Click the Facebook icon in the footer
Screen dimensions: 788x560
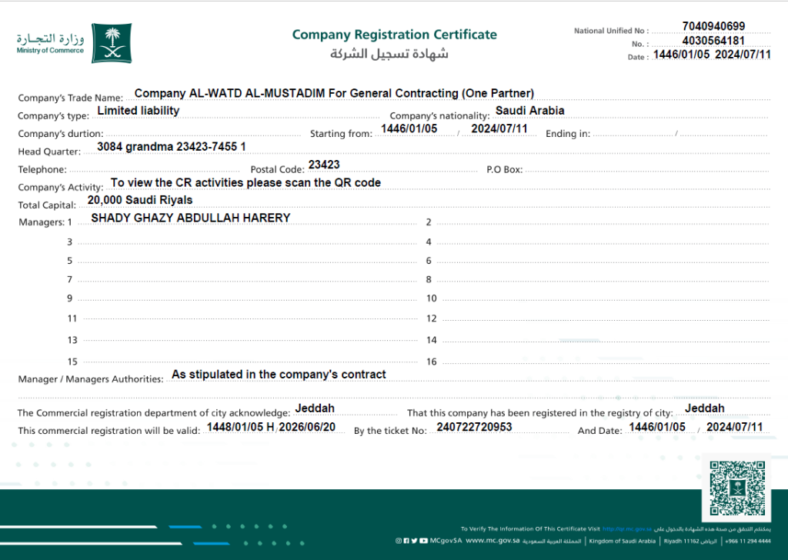click(406, 541)
